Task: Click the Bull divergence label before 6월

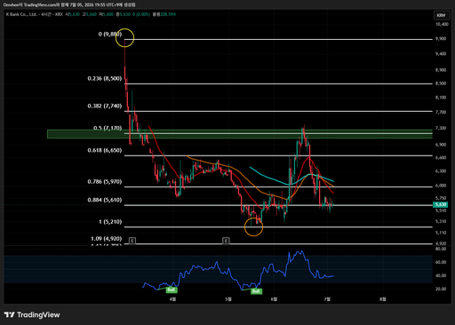Action: click(x=256, y=291)
